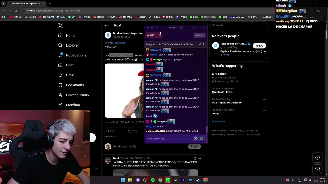Click Add chatroom button in KickTalk

point(199,35)
